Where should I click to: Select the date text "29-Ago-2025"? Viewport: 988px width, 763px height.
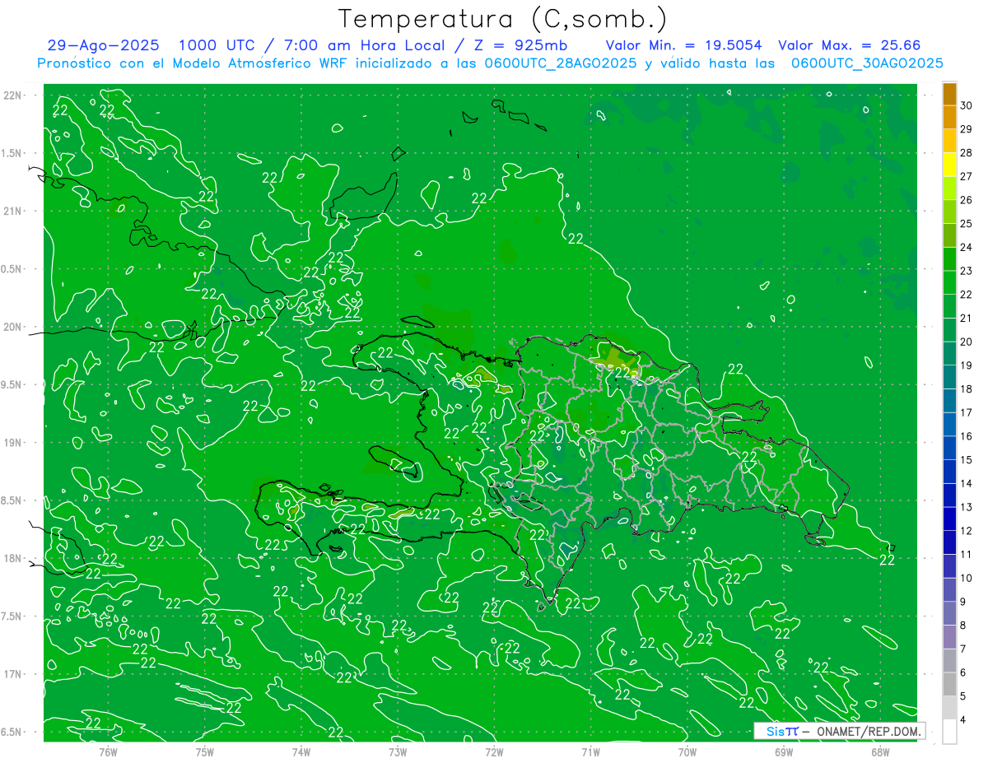[104, 45]
